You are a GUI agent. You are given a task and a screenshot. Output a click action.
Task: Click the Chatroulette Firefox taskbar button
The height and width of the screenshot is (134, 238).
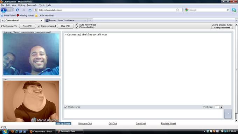pyautogui.click(x=42, y=132)
